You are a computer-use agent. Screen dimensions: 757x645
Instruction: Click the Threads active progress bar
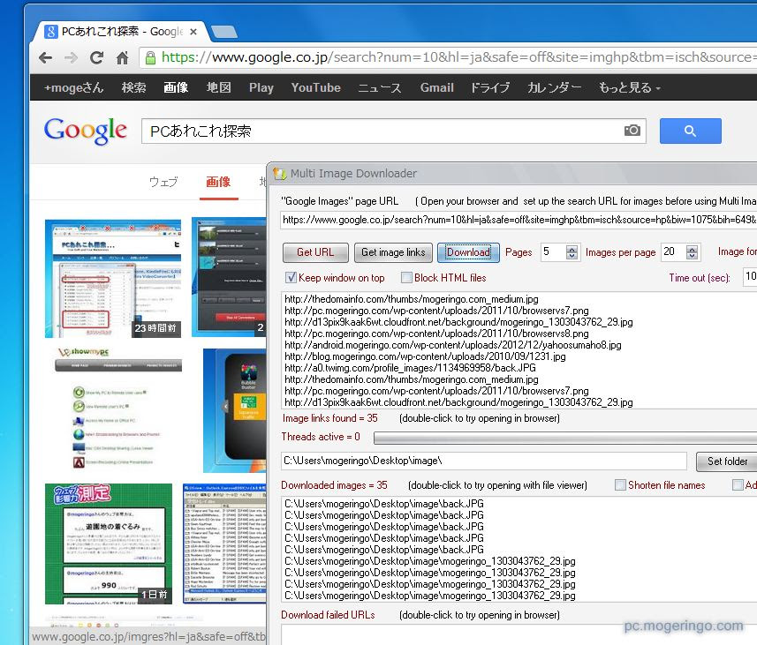564,438
